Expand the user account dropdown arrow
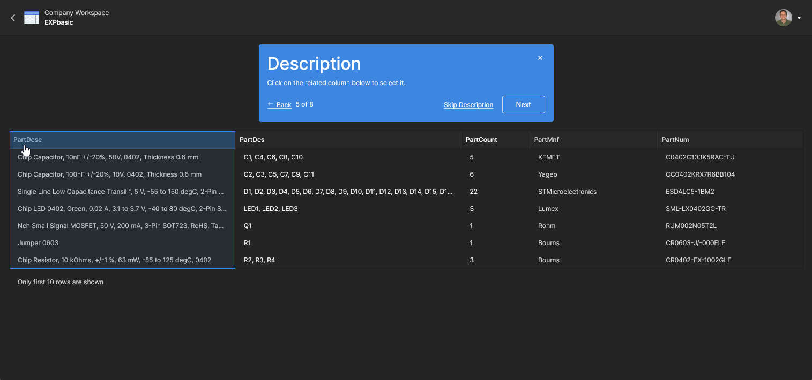 [799, 18]
